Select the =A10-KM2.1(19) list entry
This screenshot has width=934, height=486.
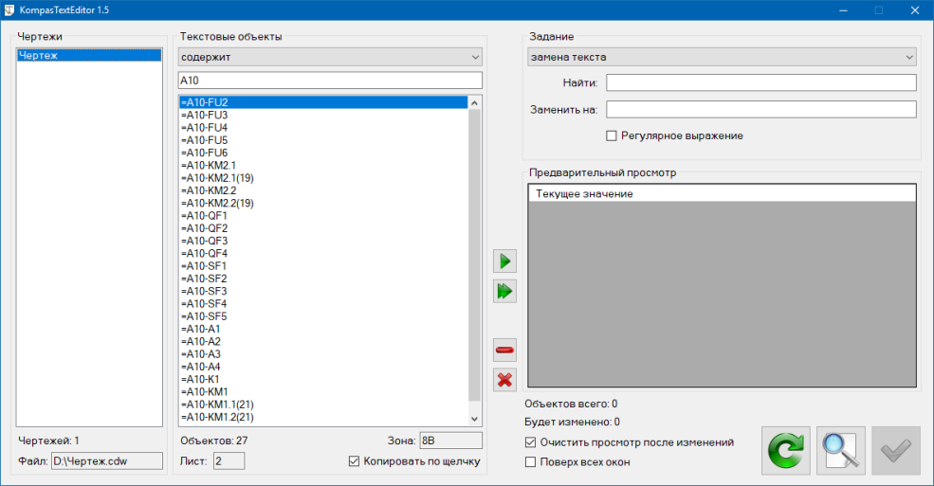click(x=217, y=178)
